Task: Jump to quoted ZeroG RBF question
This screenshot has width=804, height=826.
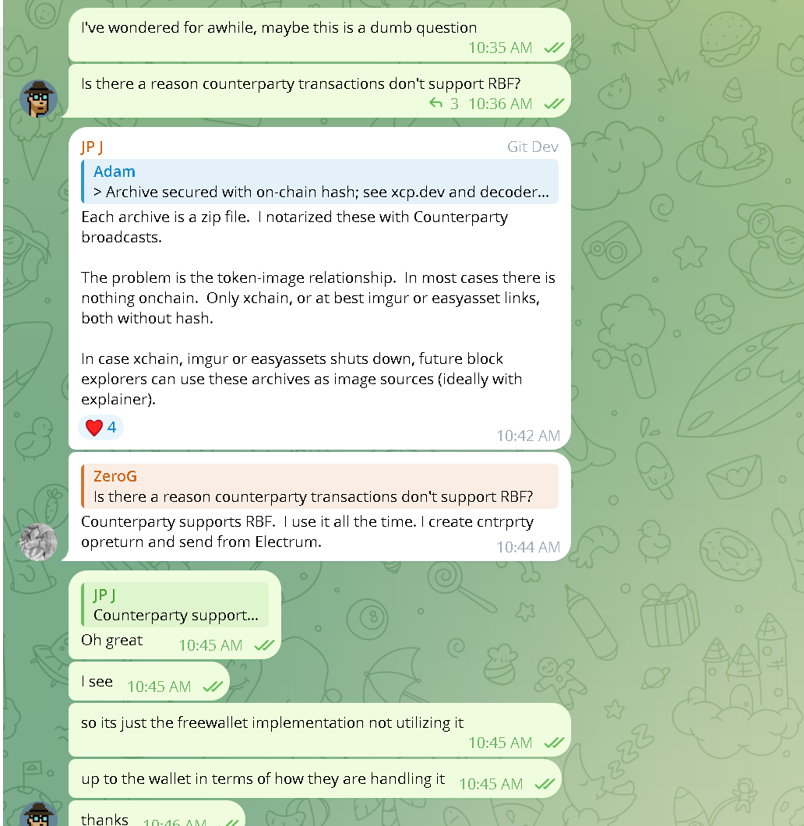Action: [320, 486]
